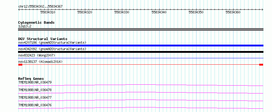Select ruler position 55834350
This screenshot has width=272, height=112.
point(196,12)
